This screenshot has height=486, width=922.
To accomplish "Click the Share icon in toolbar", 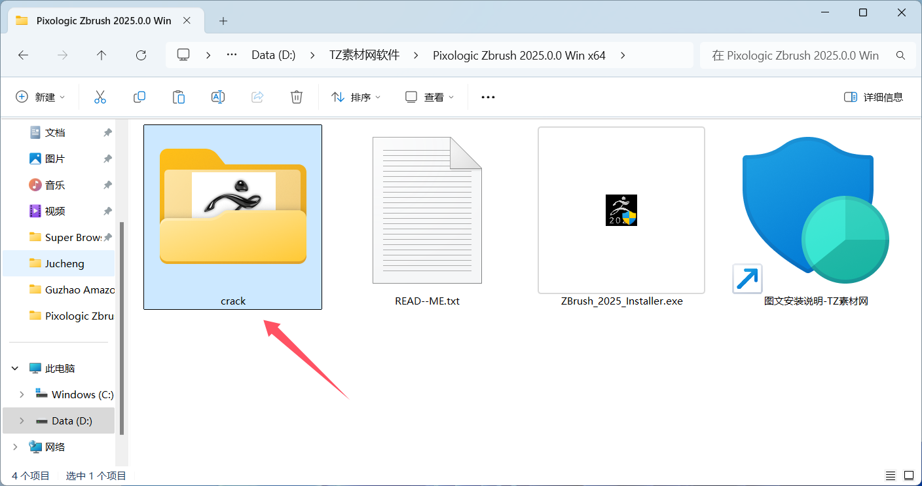I will point(257,97).
